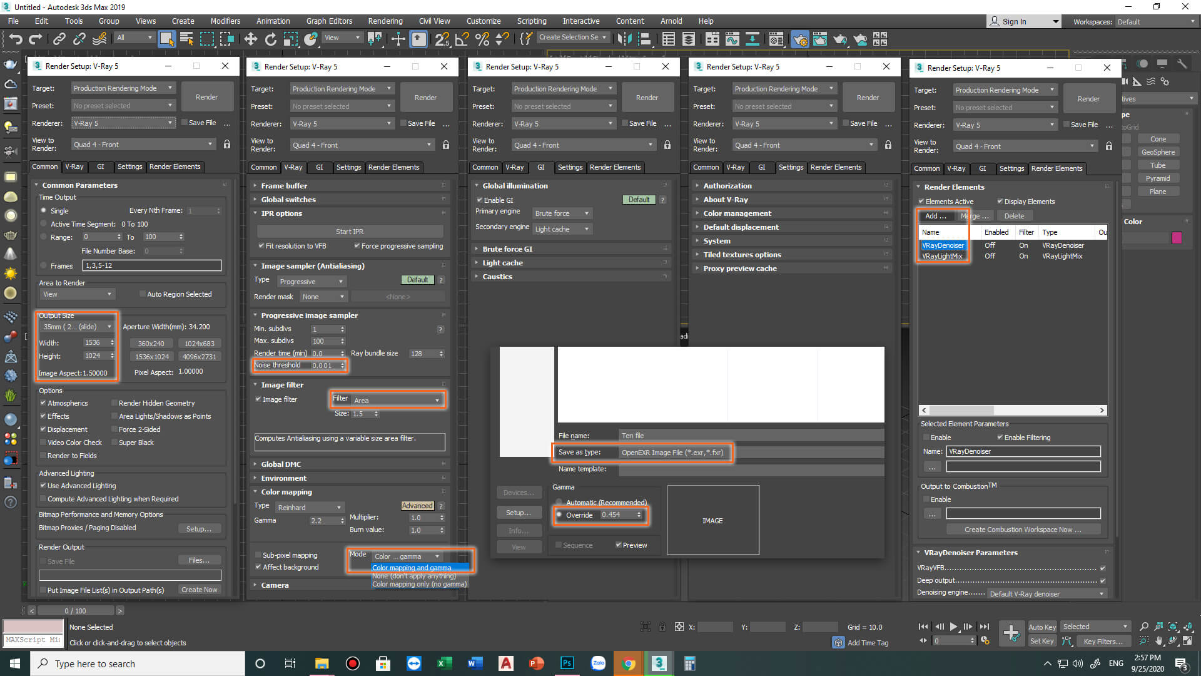Click the Mirror tool icon
Image resolution: width=1201 pixels, height=676 pixels.
[x=624, y=39]
